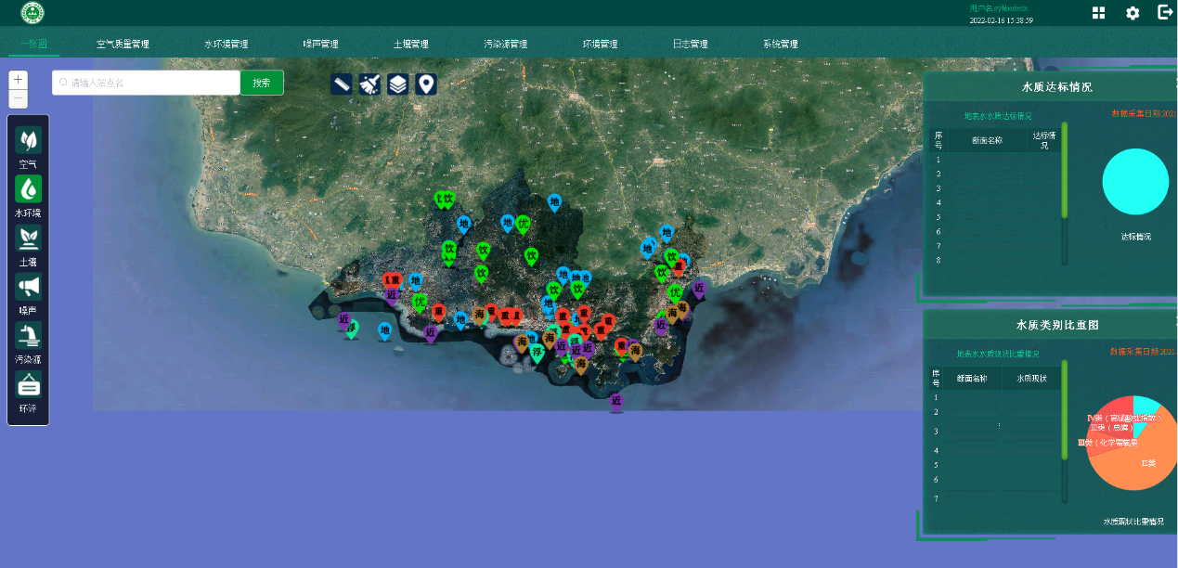Open the 日志管理 menu
This screenshot has width=1178, height=568.
(690, 44)
